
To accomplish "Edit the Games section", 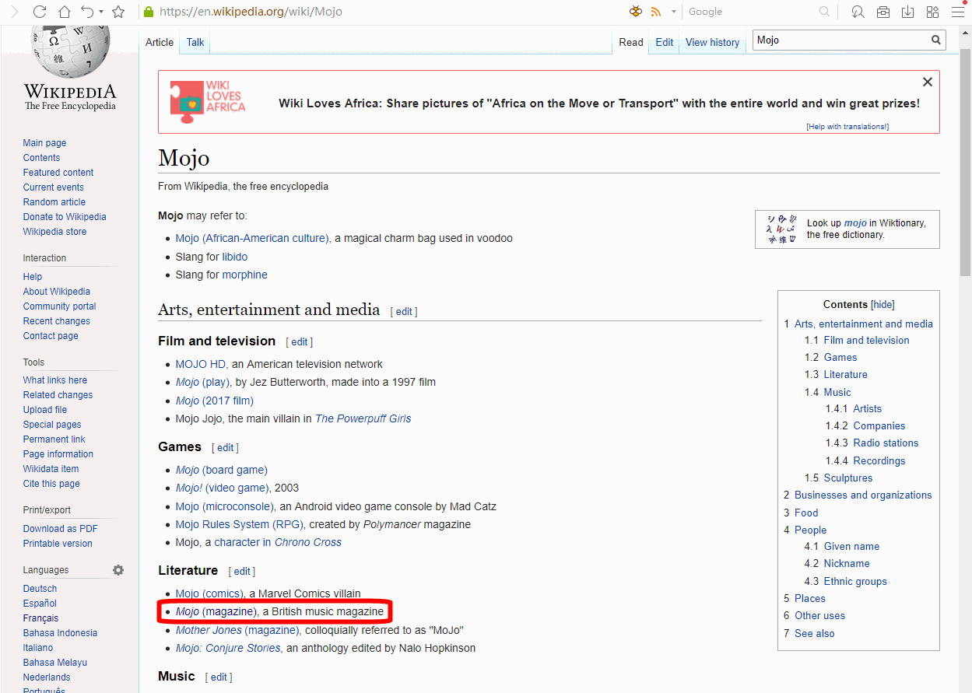I will (225, 448).
